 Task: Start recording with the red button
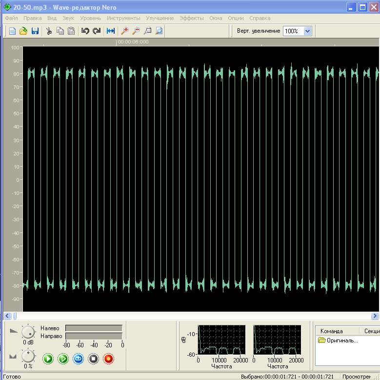point(109,359)
